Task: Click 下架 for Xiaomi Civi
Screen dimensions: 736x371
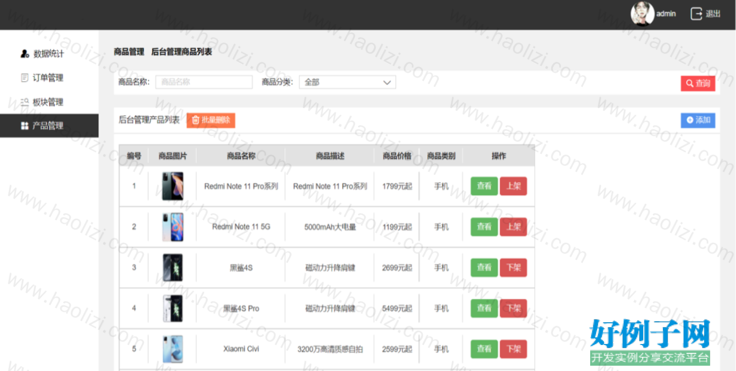Action: point(513,349)
